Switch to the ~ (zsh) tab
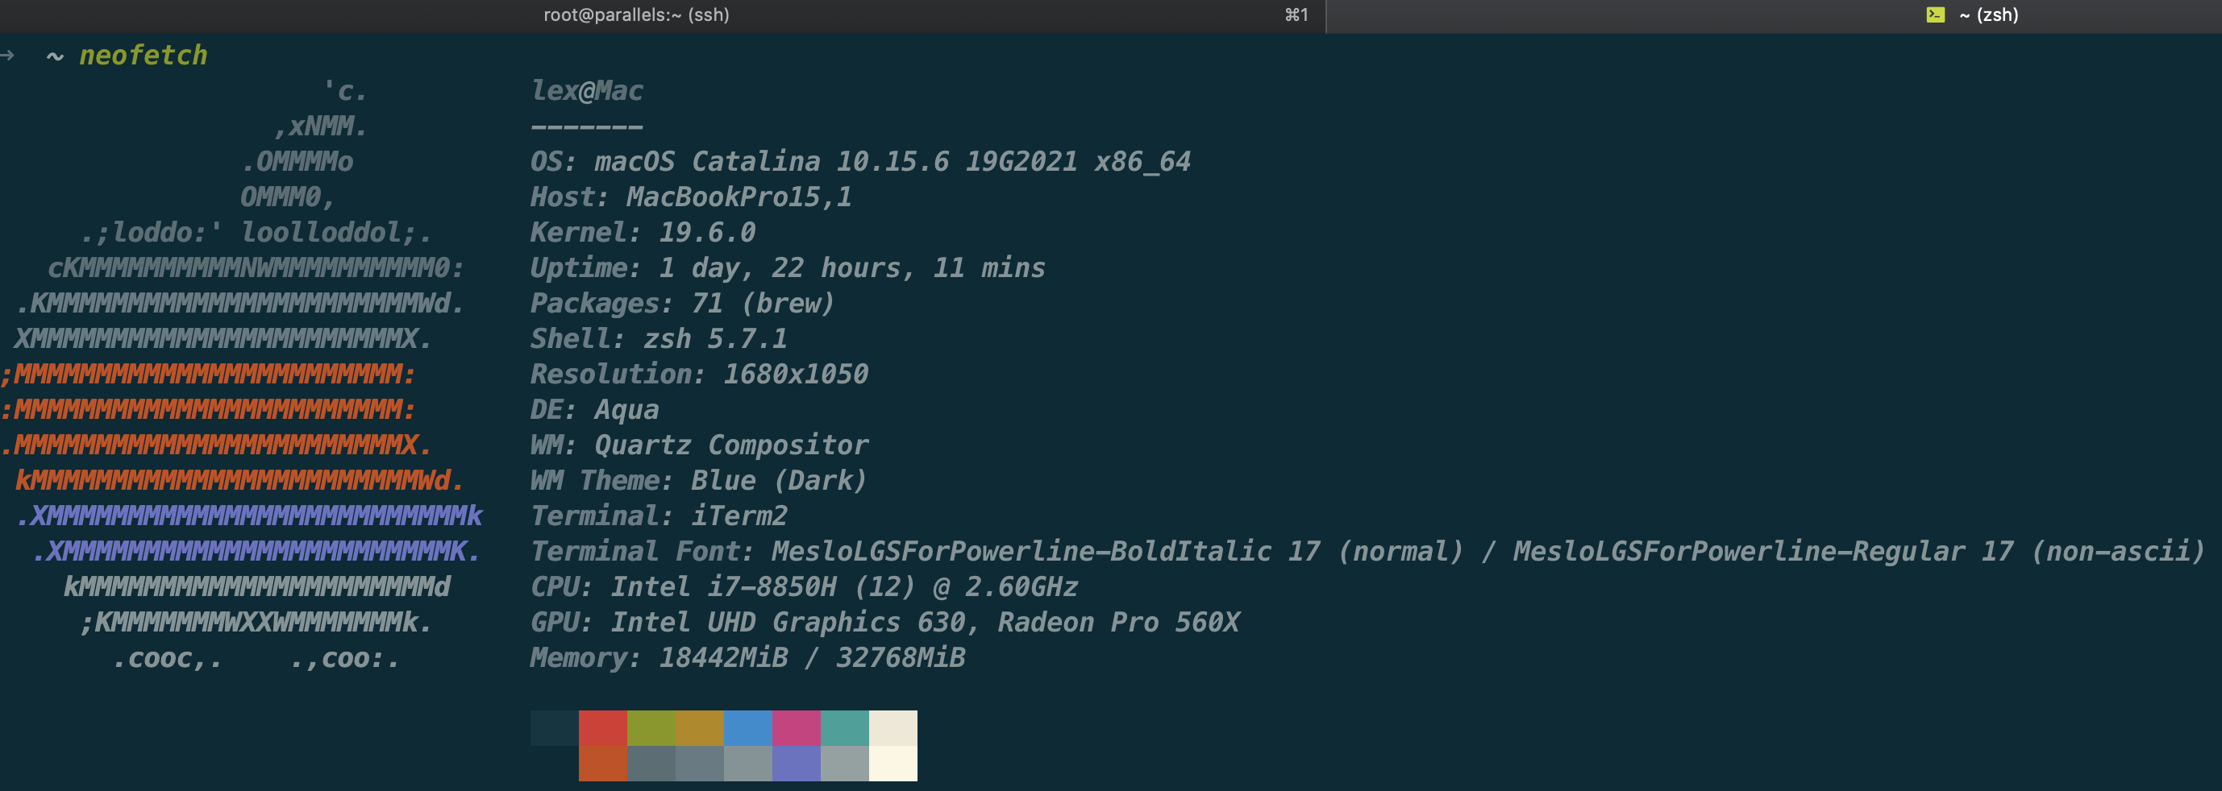 coord(1774,15)
